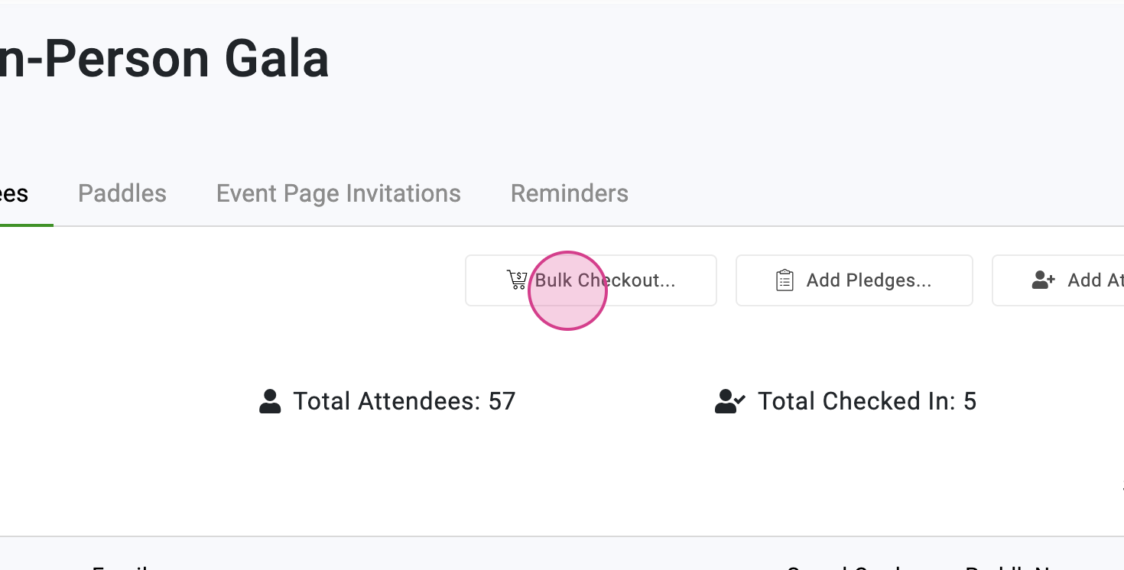
Task: Click the add-person icon with plus sign
Action: coord(1043,280)
